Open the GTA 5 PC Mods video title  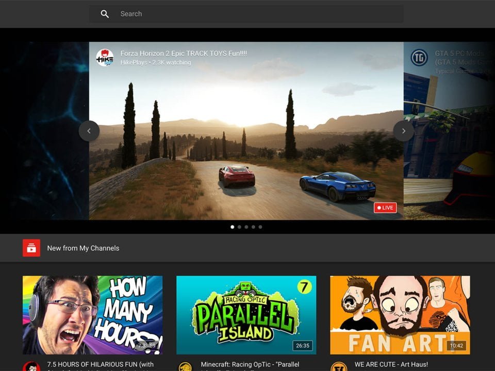[x=463, y=58]
